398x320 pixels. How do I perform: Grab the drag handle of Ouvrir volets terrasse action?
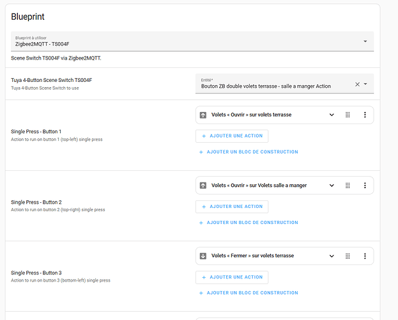pos(348,115)
